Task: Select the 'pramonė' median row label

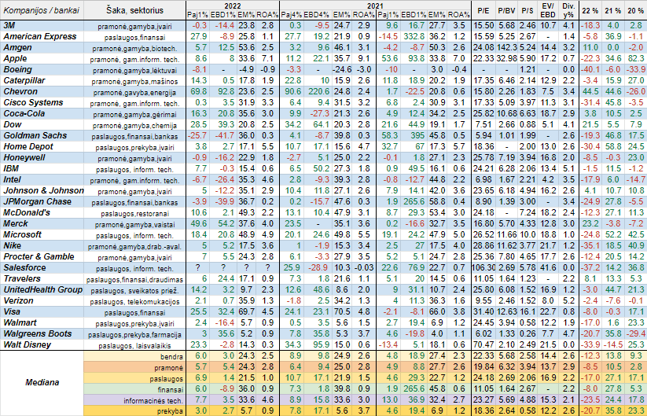Action: [135, 367]
